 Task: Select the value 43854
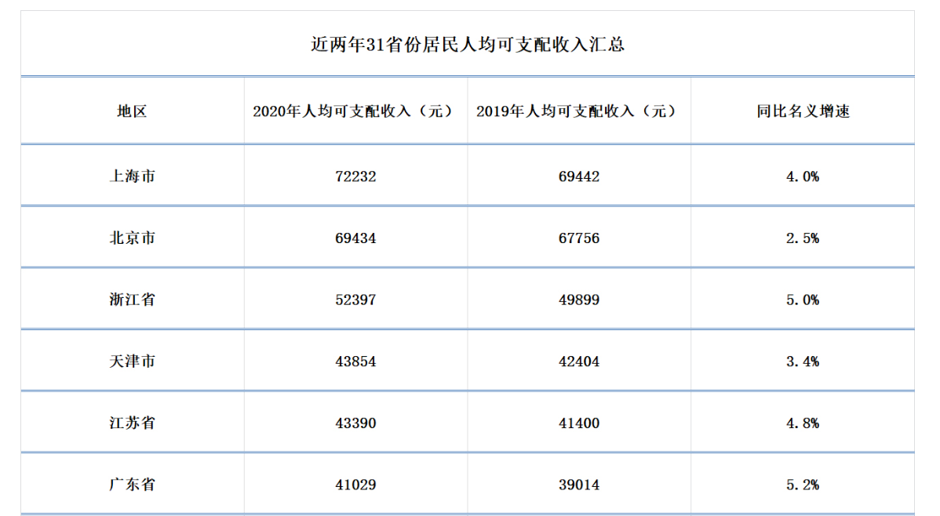tap(355, 362)
